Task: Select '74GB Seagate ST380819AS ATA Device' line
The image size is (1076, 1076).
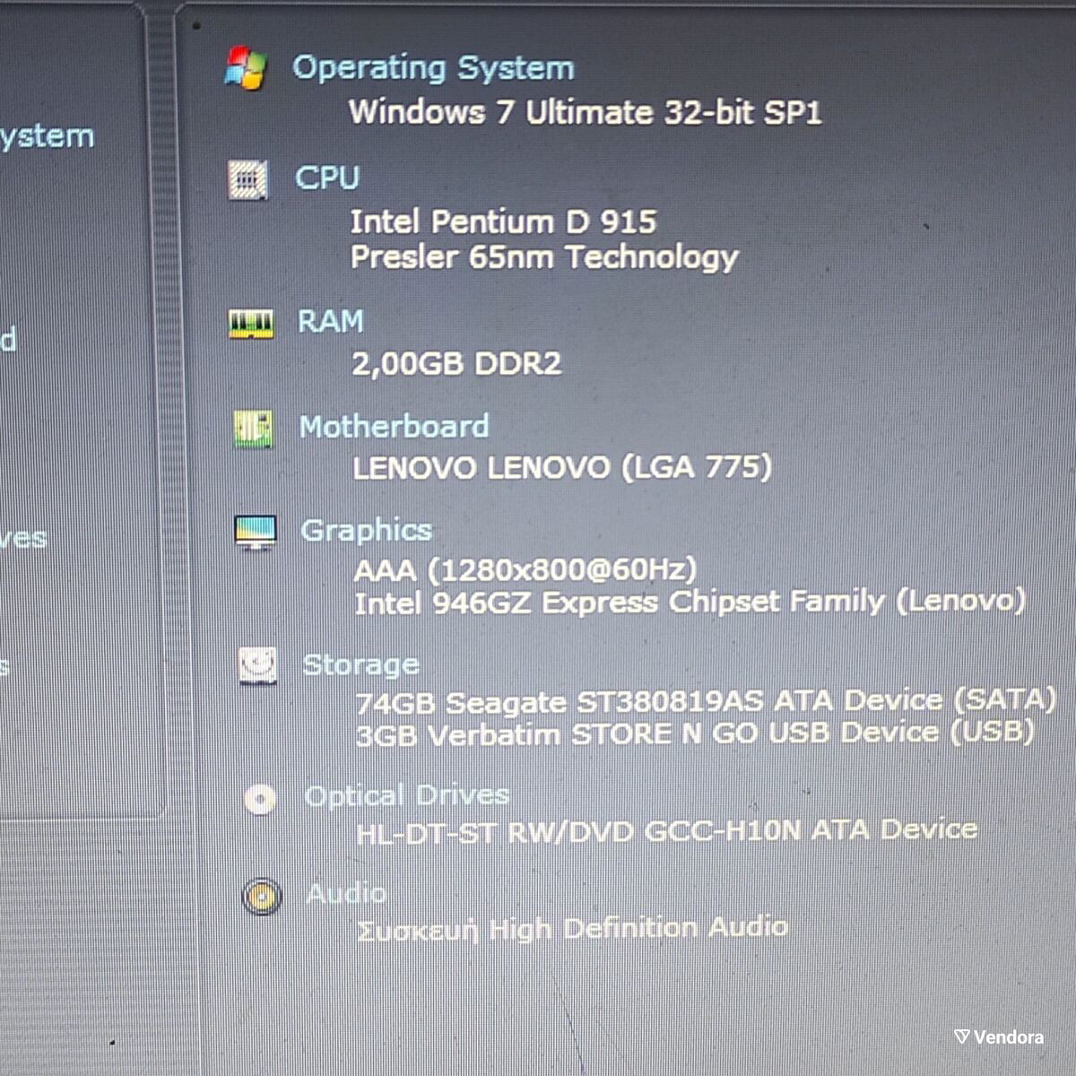Action: tap(707, 701)
